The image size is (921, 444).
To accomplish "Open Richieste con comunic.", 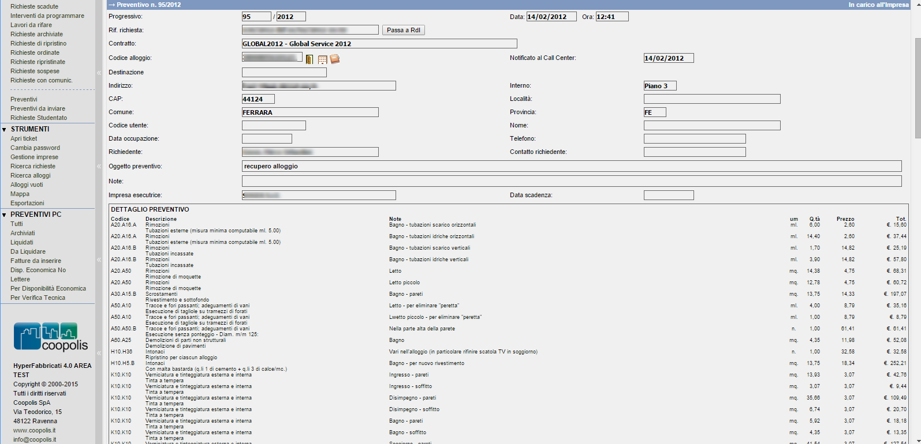I will (42, 80).
